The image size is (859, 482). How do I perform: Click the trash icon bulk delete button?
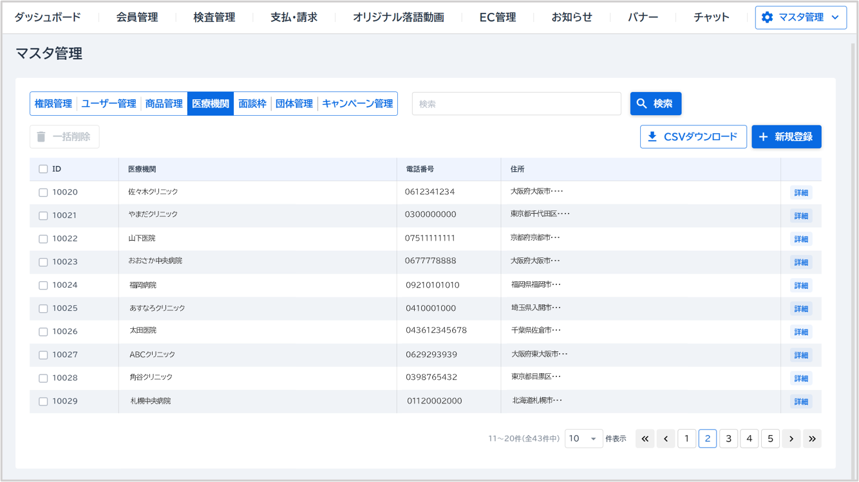64,137
